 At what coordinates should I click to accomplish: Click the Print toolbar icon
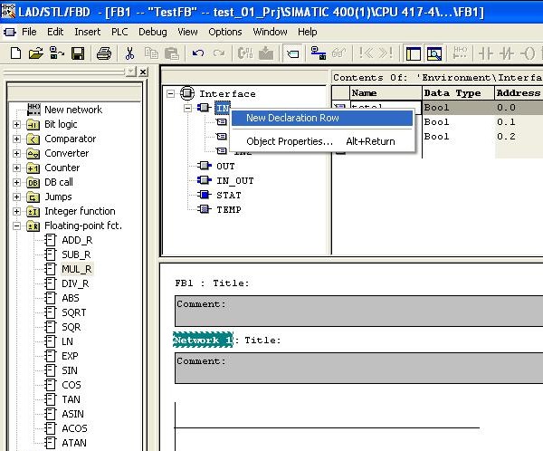point(103,53)
